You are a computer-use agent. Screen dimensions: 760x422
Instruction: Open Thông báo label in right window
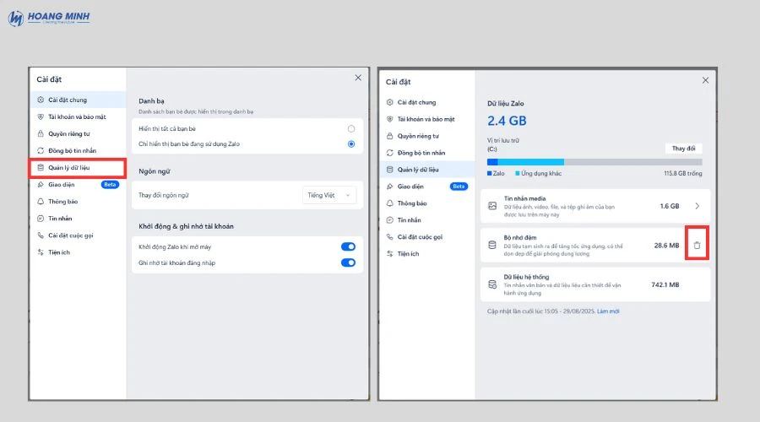pyautogui.click(x=412, y=203)
